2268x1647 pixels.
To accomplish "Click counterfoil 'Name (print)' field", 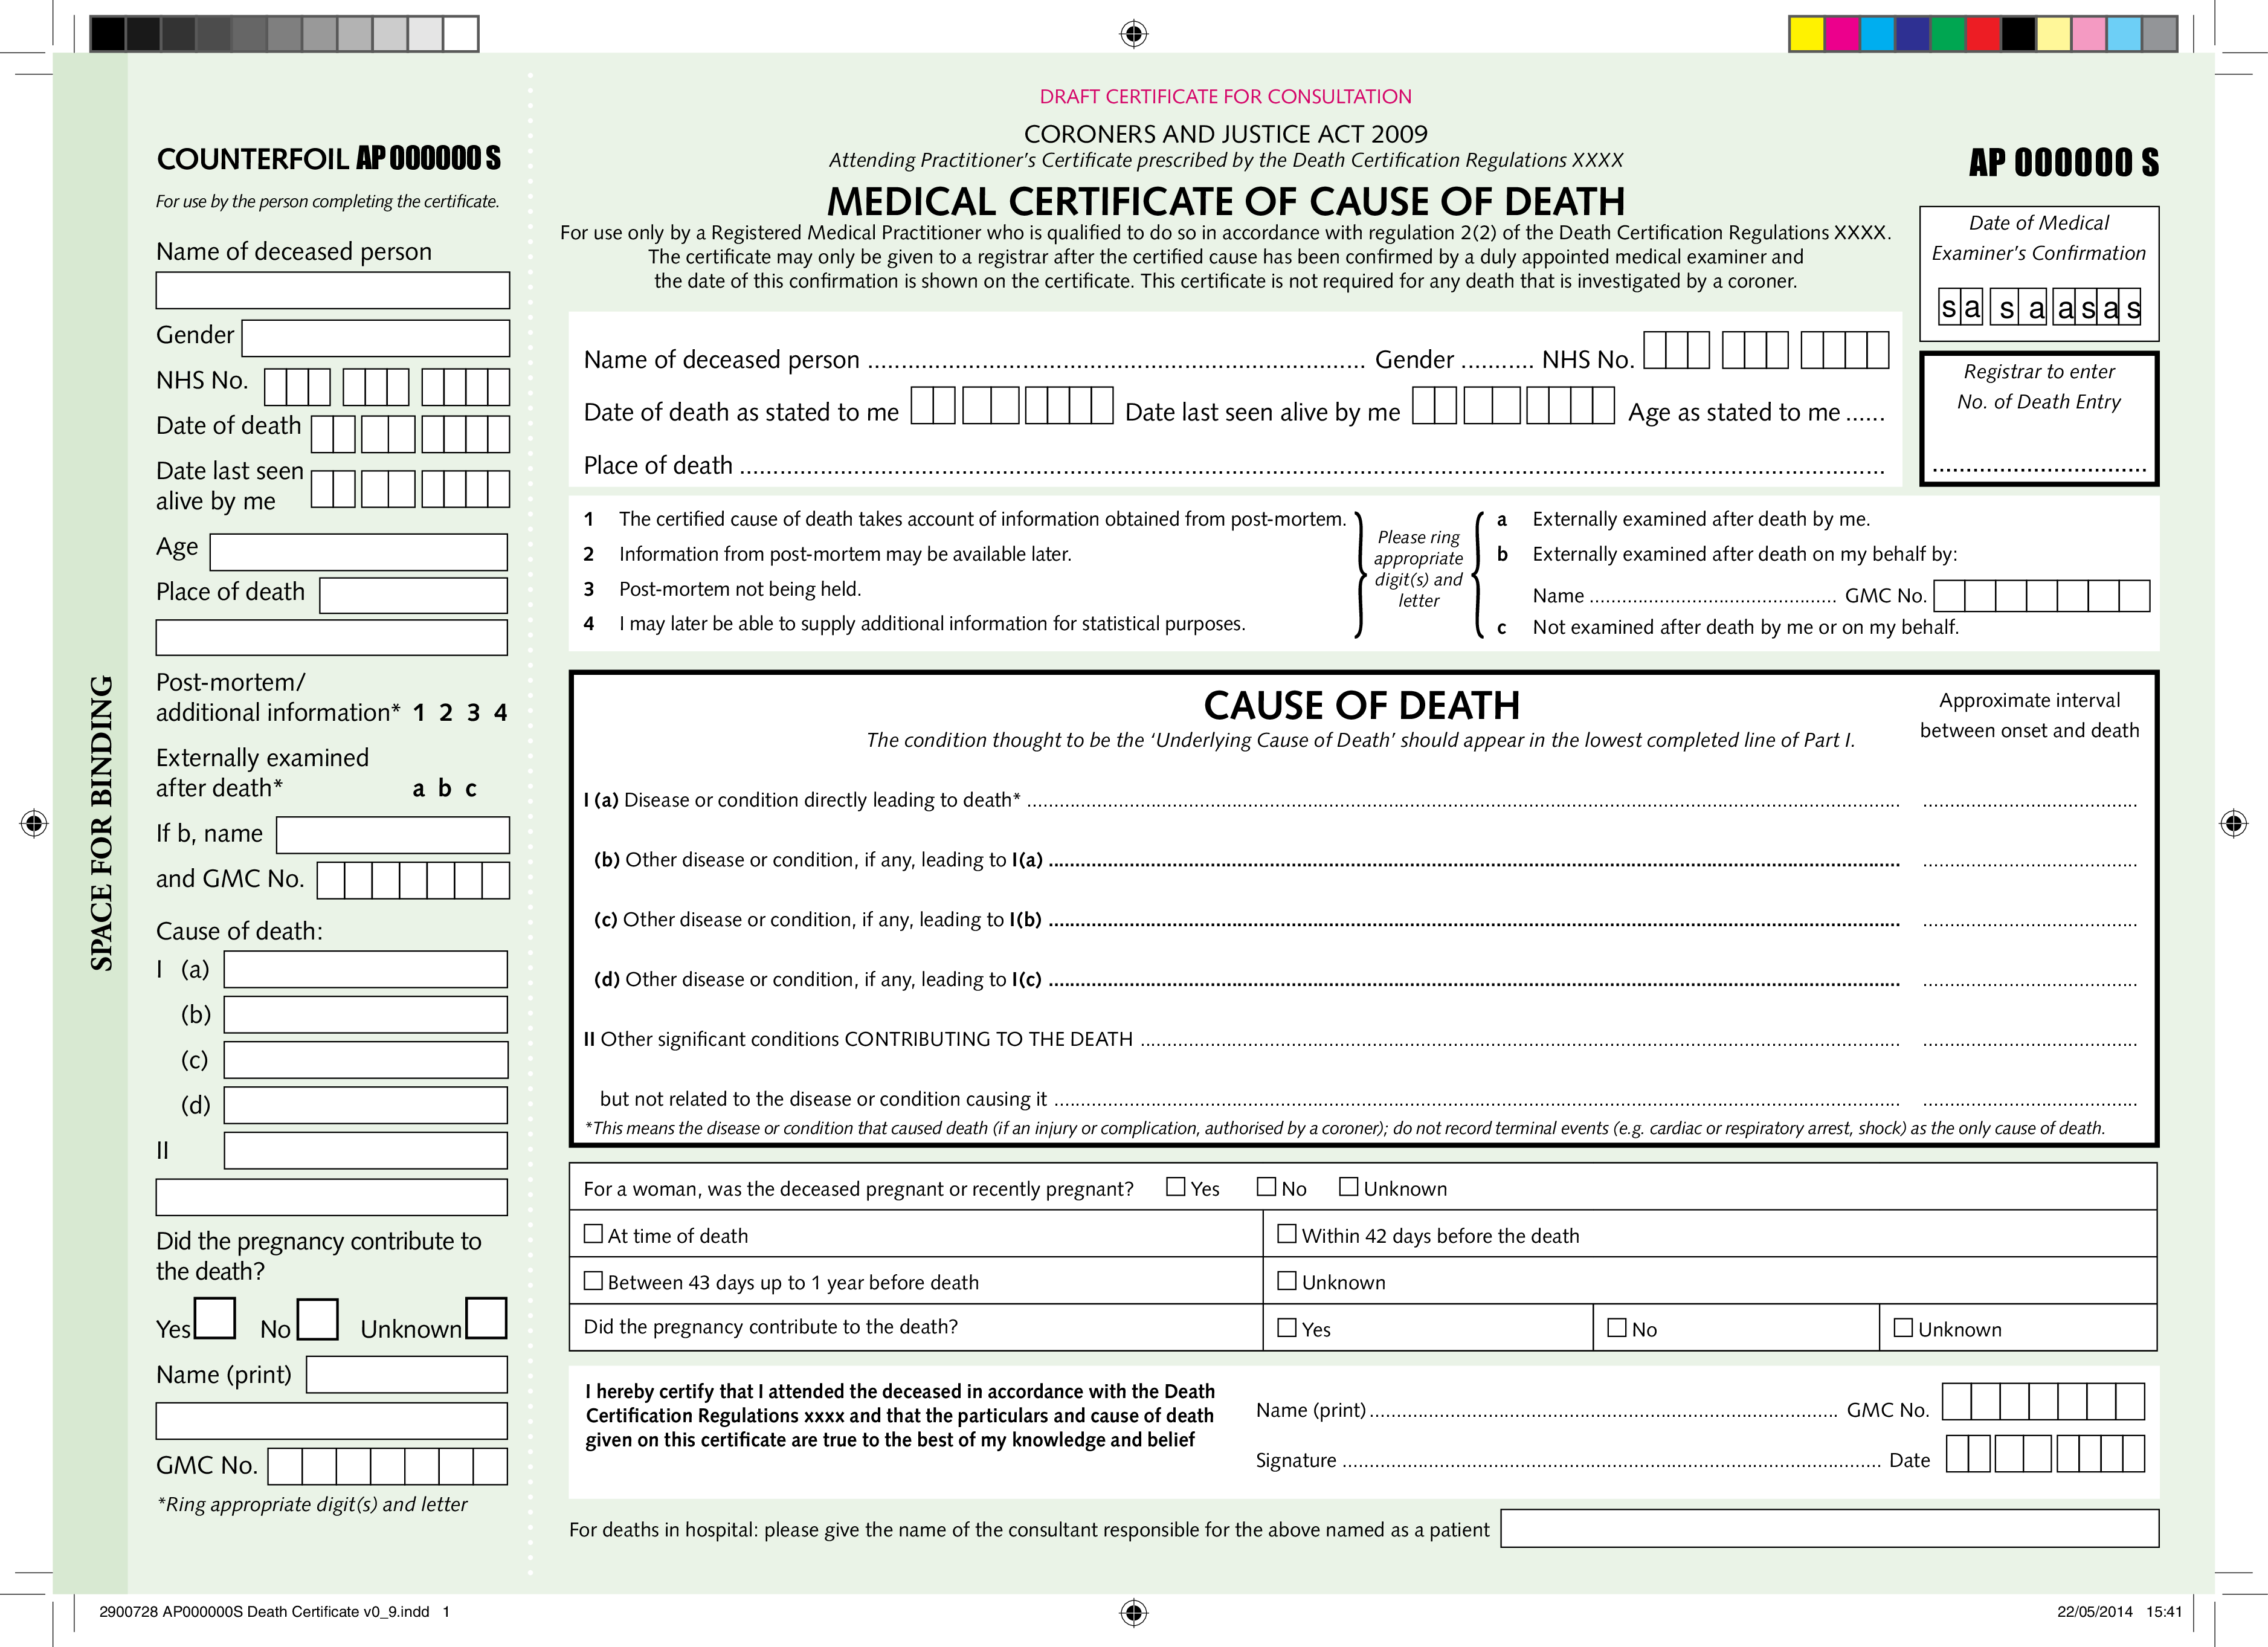I will (407, 1374).
